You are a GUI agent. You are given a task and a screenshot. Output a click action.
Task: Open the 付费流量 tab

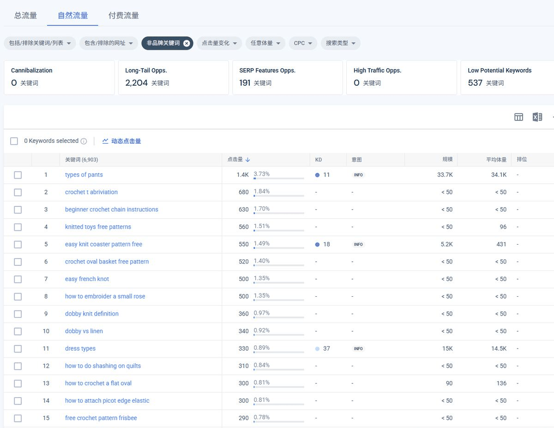pos(124,15)
